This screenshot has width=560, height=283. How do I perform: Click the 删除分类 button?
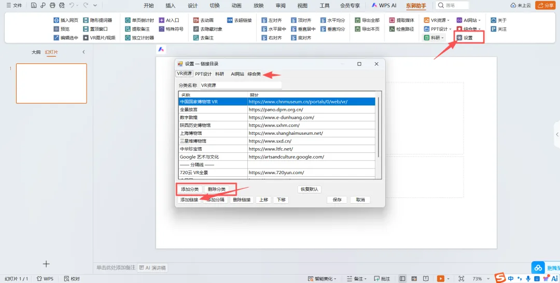coord(216,189)
